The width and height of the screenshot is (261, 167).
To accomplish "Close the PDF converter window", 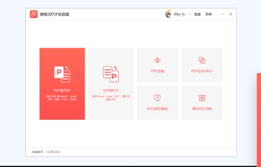I will click(231, 14).
